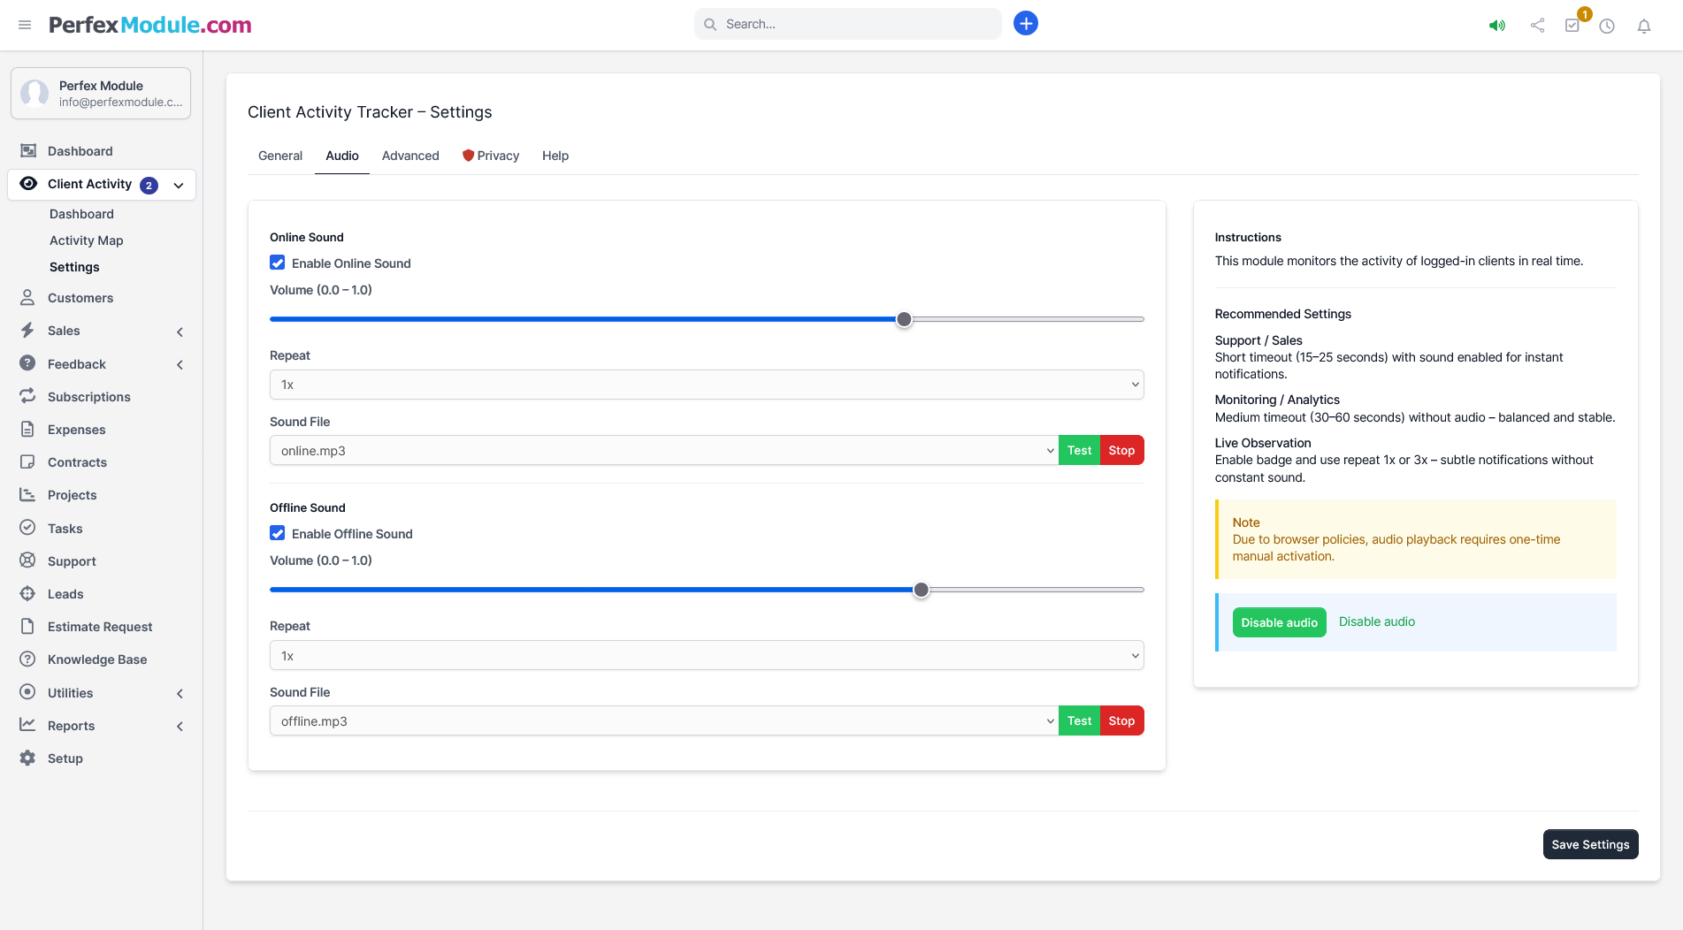This screenshot has height=930, width=1683.
Task: Switch to the Privacy tab
Action: (491, 156)
